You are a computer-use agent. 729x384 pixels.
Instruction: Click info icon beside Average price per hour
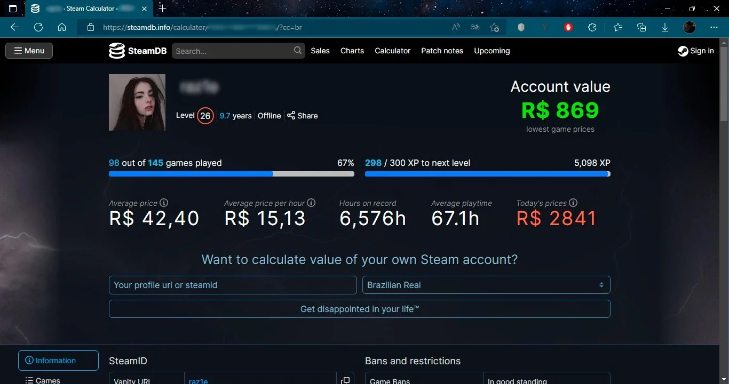point(311,203)
